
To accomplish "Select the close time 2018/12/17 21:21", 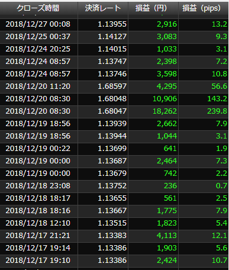I will pyautogui.click(x=38, y=236).
